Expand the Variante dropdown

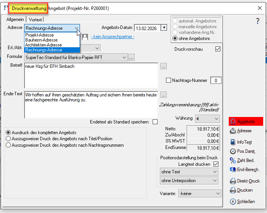click(x=200, y=194)
